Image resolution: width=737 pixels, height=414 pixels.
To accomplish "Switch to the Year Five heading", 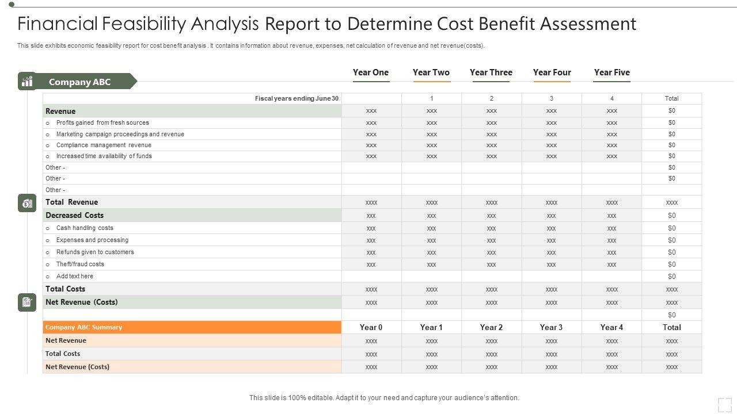I will click(x=611, y=72).
